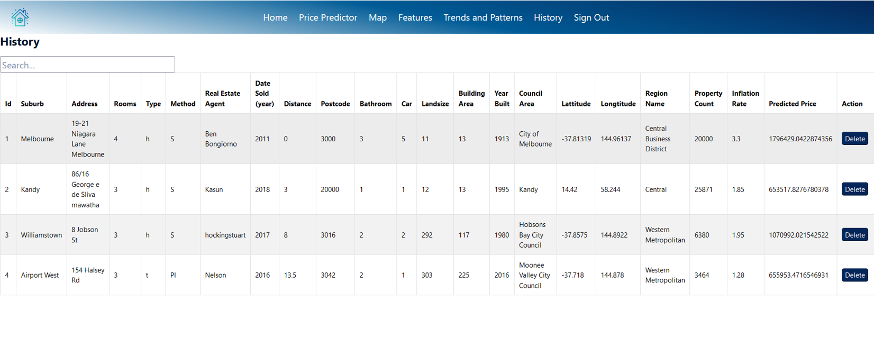Navigate to Features page
Screen dimensions: 874x337
click(415, 17)
